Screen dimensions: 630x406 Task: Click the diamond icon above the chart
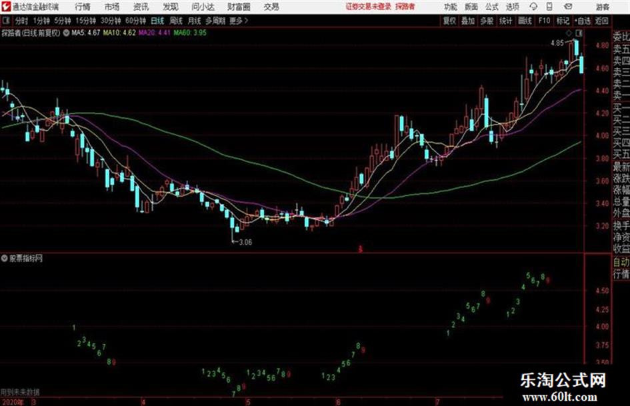(x=569, y=33)
